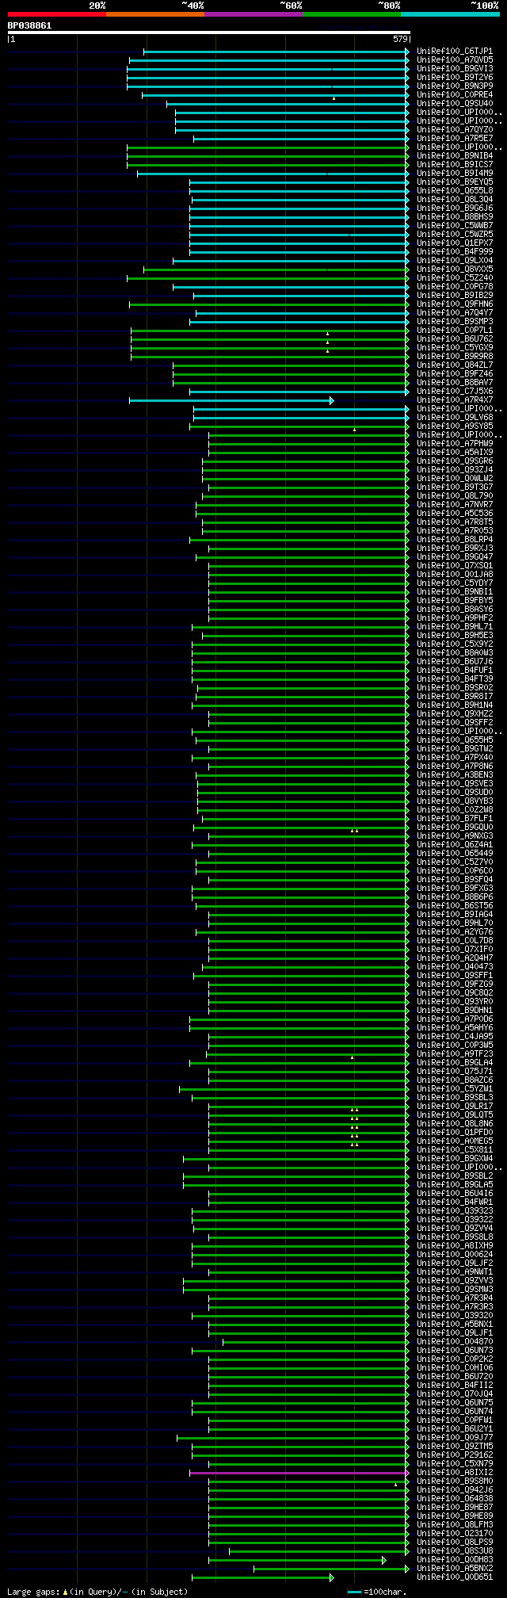507x1598 pixels.
Task: Click hit label UniRef100_C5WZR5
Action: pos(455,234)
